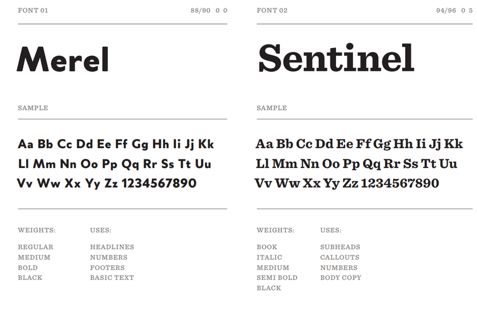Screen dimensions: 477x317
Task: Select CALLOUTS use entry
Action: click(x=340, y=257)
